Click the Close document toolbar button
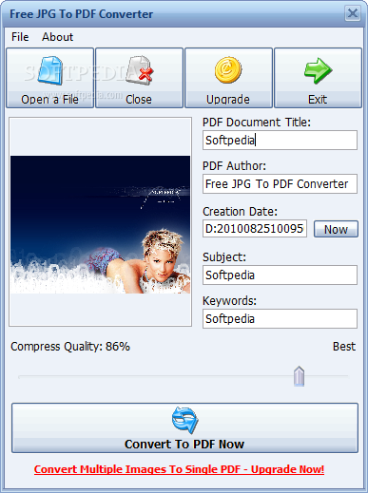Viewport: 368px width, 493px height. [x=139, y=78]
